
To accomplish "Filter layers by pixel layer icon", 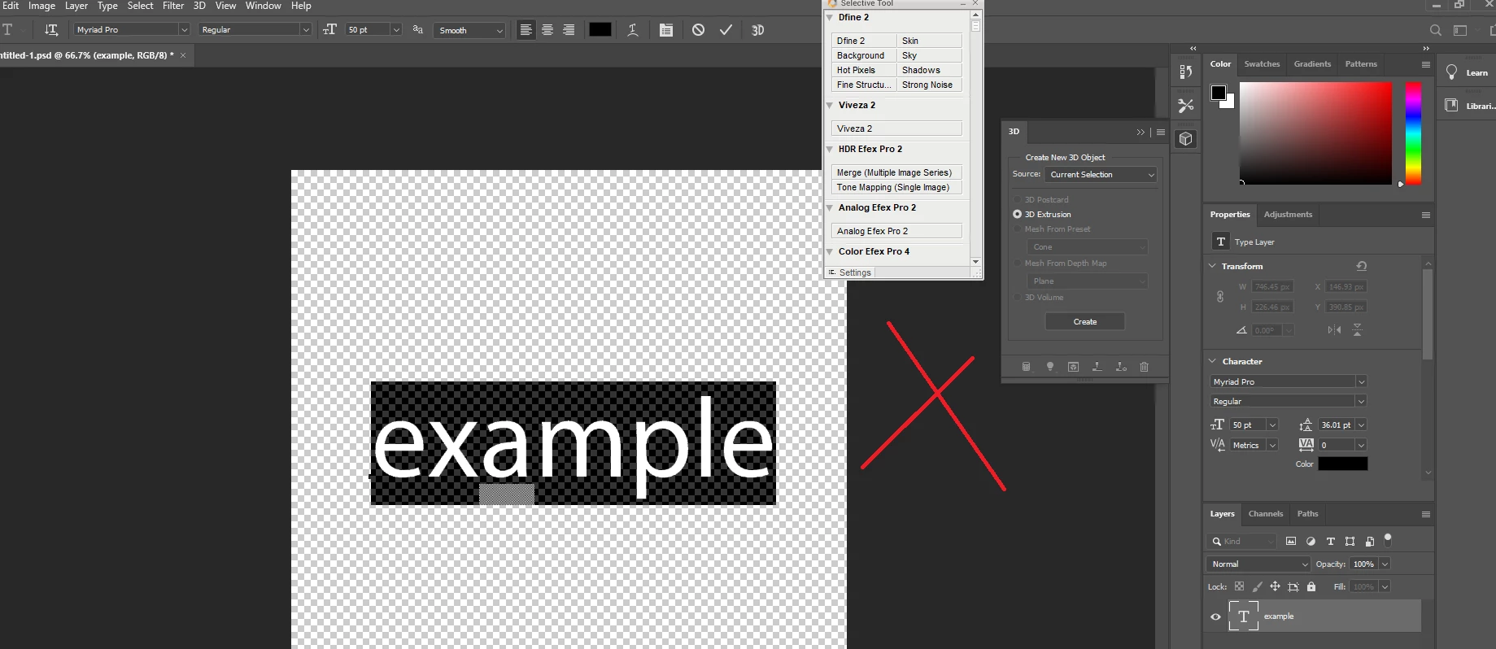I will tap(1291, 541).
